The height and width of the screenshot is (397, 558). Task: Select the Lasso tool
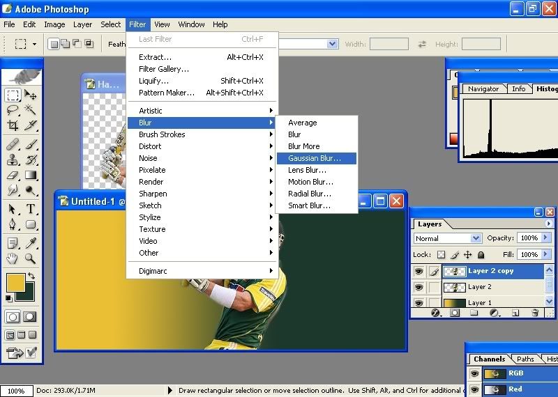[13, 110]
